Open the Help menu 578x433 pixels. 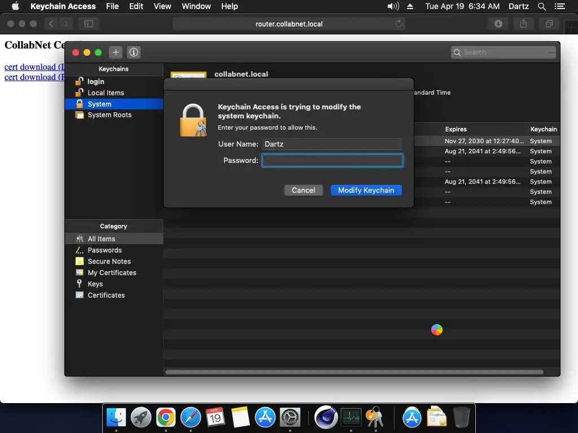tap(229, 6)
